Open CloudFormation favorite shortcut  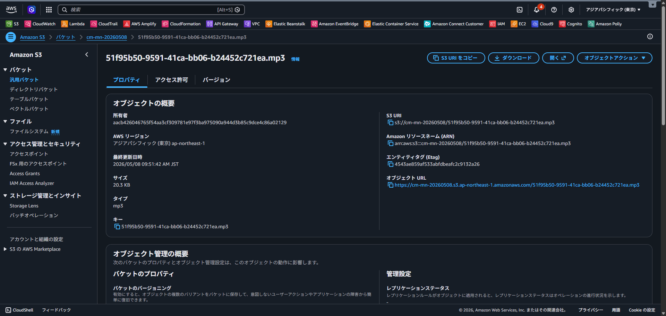coord(181,24)
